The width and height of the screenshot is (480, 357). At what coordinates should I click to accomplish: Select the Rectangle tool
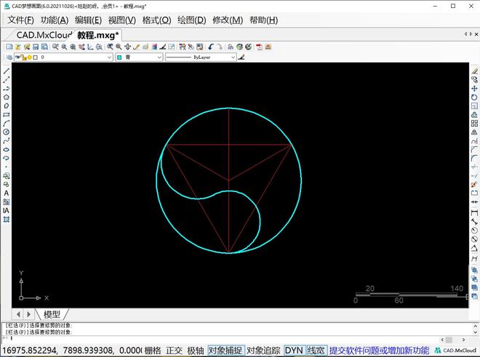click(x=6, y=114)
